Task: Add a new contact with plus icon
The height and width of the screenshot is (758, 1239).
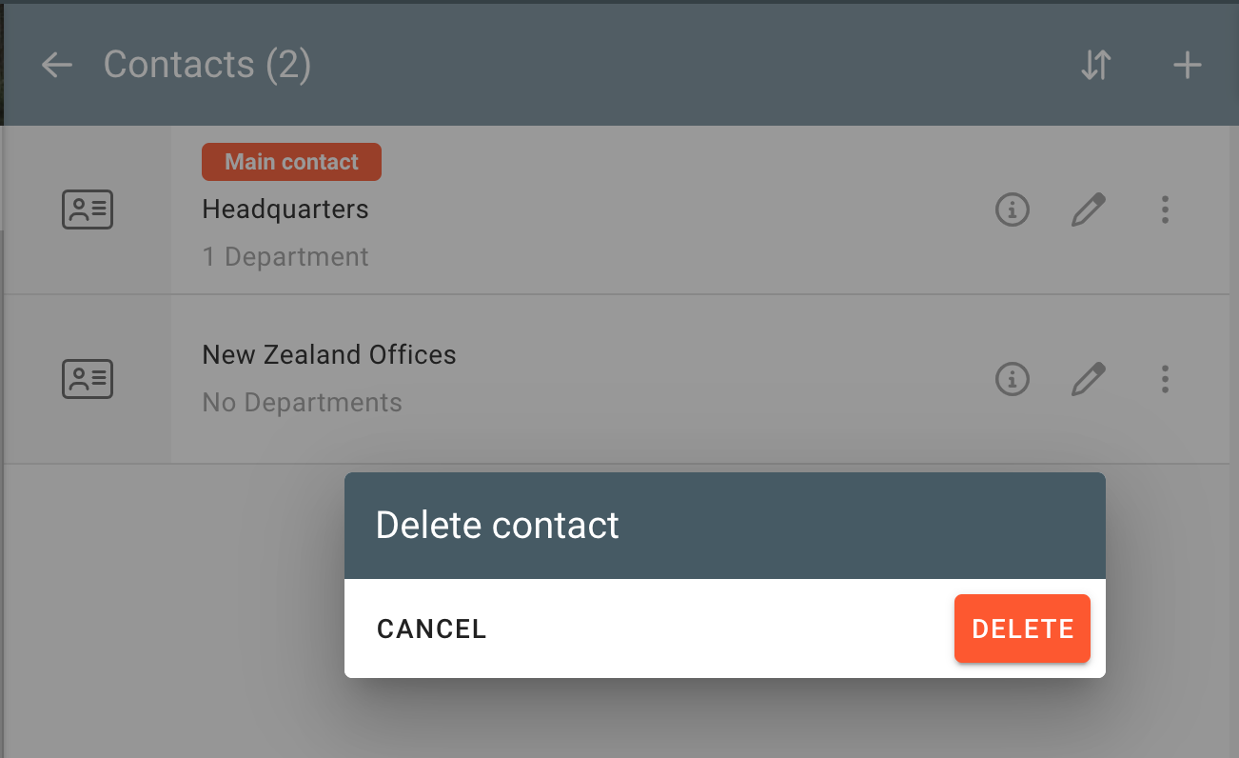Action: coord(1187,65)
